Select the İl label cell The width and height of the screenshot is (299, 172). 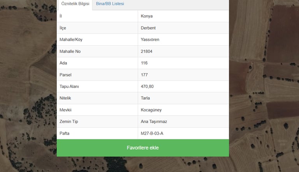click(97, 16)
